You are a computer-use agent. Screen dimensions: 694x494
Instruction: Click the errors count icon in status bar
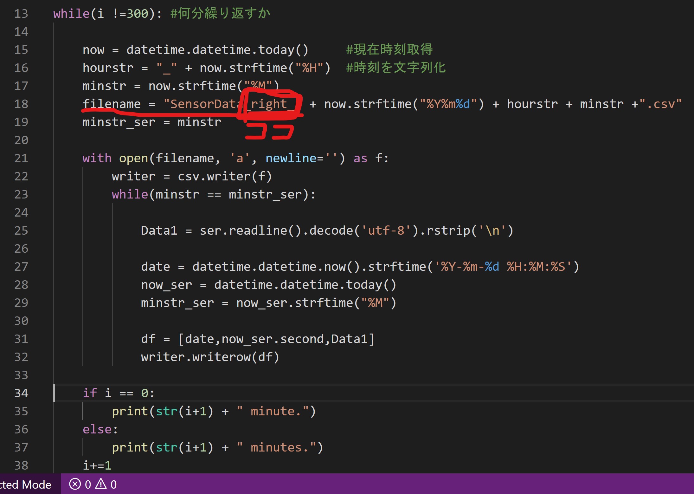point(75,484)
